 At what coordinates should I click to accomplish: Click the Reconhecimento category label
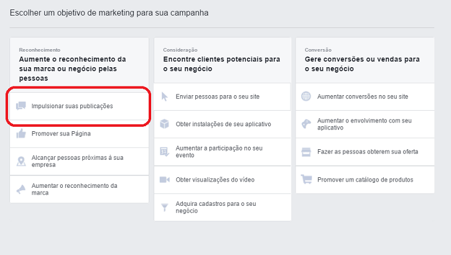(40, 50)
